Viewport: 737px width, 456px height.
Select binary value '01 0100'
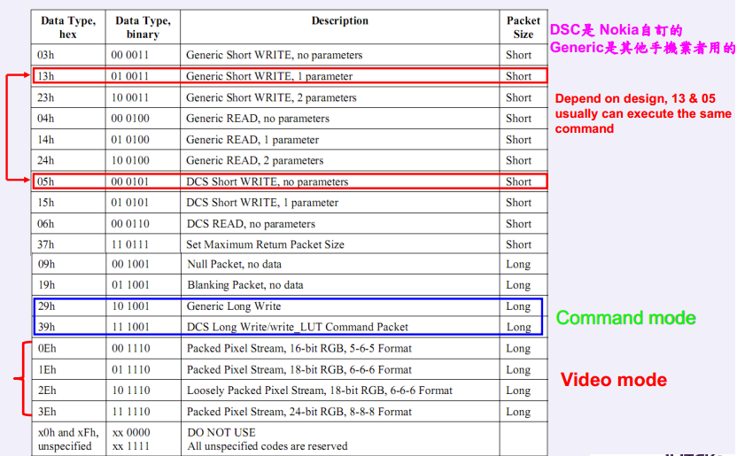coord(130,140)
